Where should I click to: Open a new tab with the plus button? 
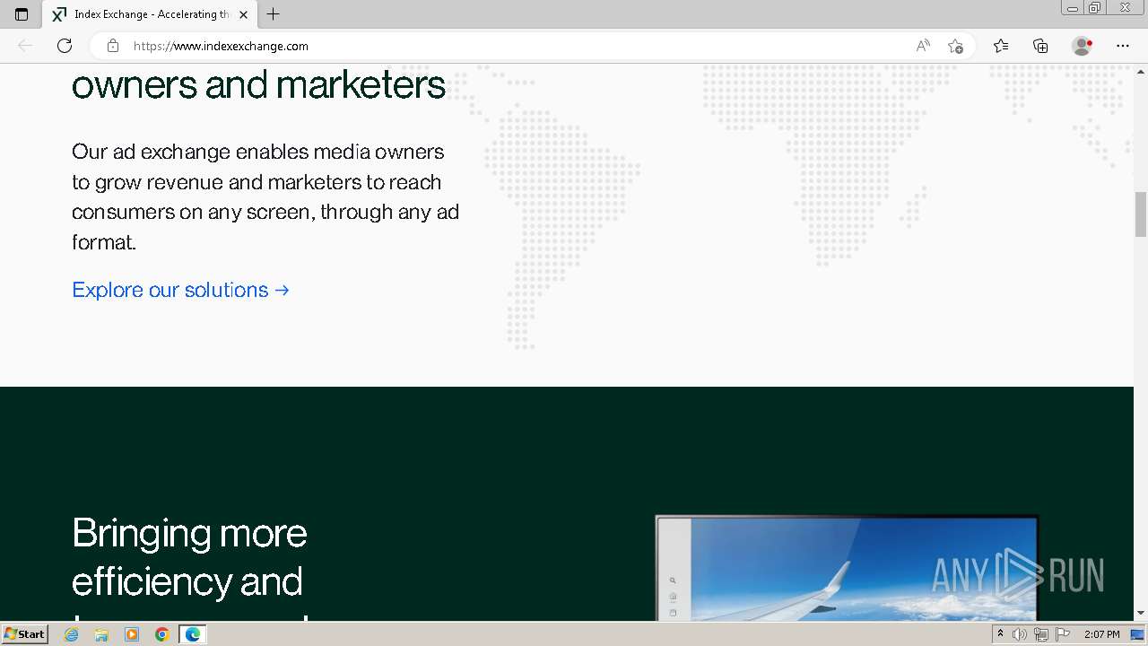click(x=274, y=14)
